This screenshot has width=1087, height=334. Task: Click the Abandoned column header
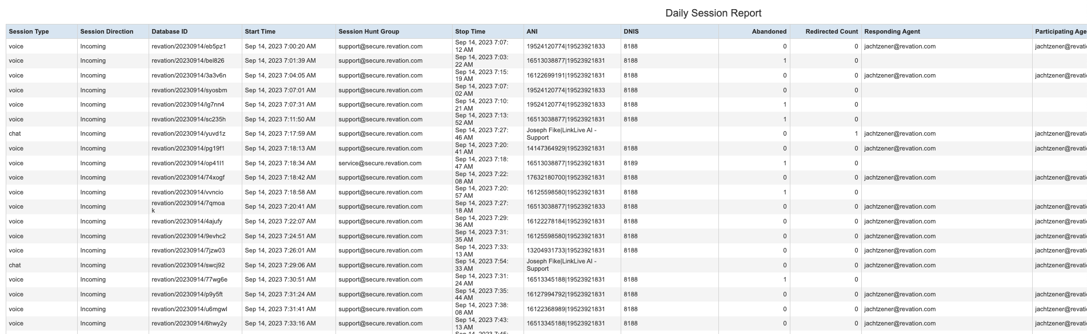point(769,32)
